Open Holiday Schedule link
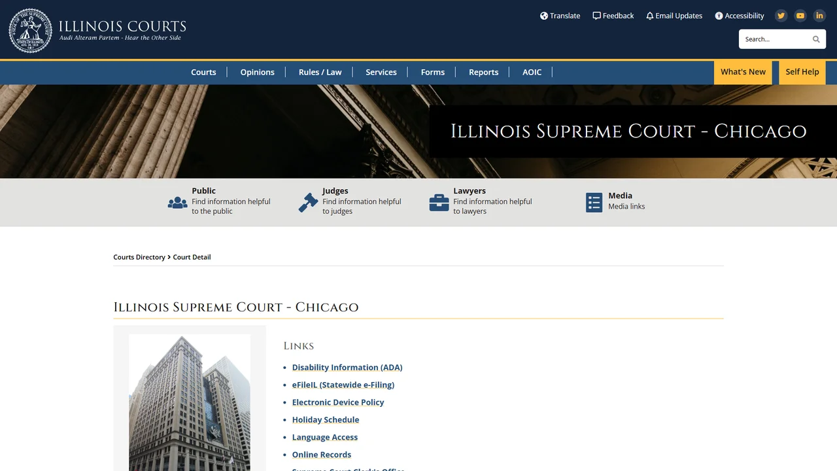The height and width of the screenshot is (471, 837). point(326,420)
